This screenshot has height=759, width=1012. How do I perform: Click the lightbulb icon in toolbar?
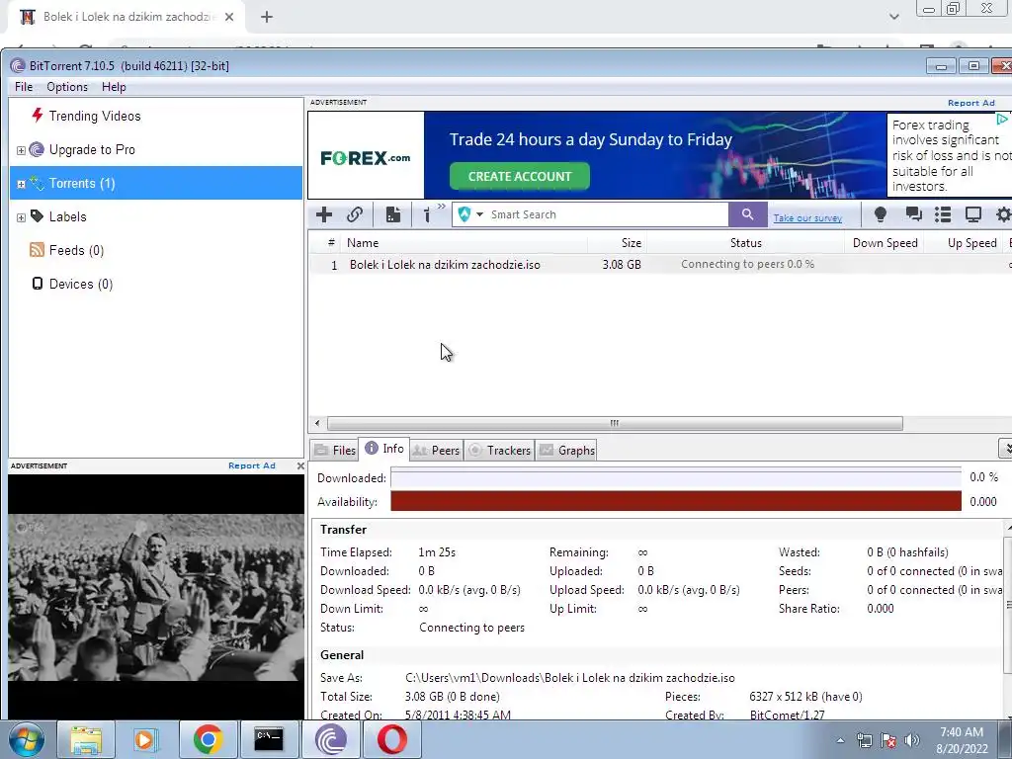(880, 214)
